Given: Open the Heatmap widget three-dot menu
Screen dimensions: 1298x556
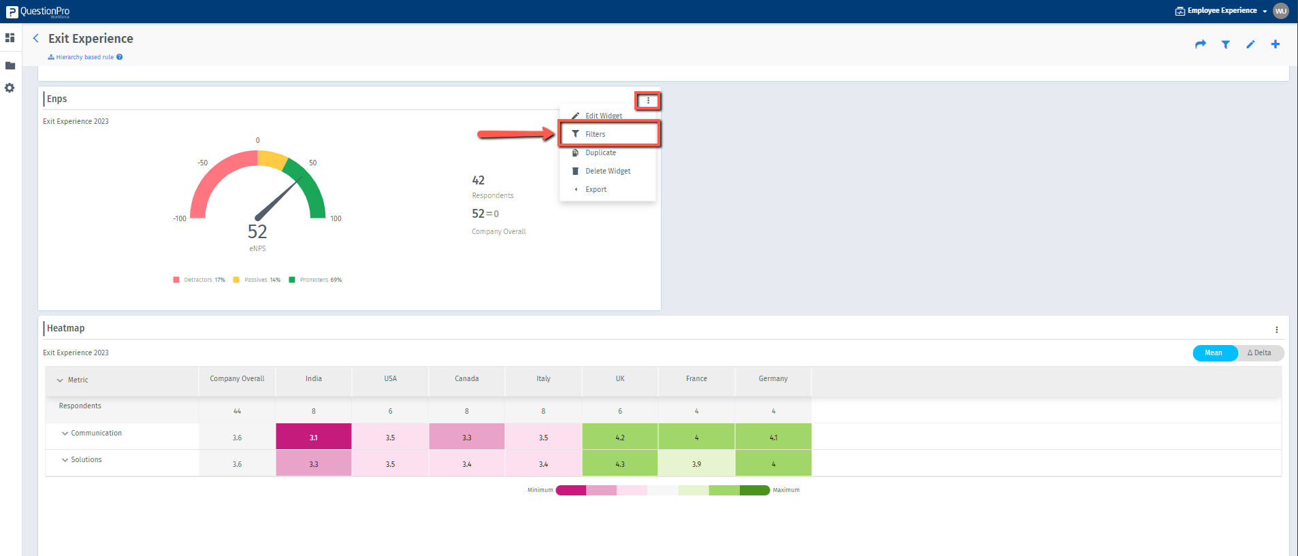Looking at the screenshot, I should (1276, 329).
